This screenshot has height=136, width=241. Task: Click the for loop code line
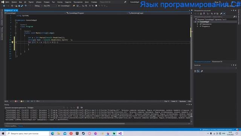[43, 42]
